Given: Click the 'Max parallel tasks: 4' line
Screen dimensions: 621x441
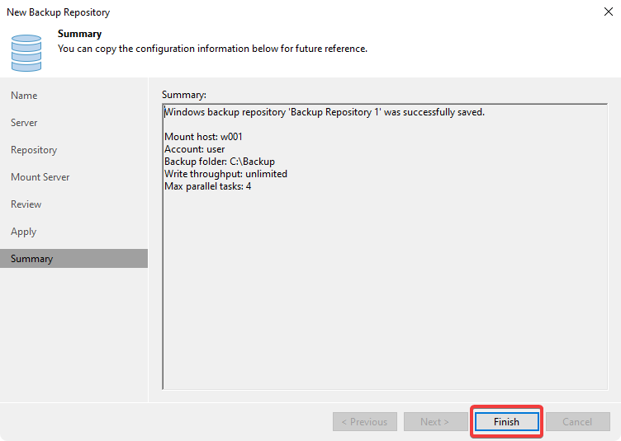Looking at the screenshot, I should (207, 186).
